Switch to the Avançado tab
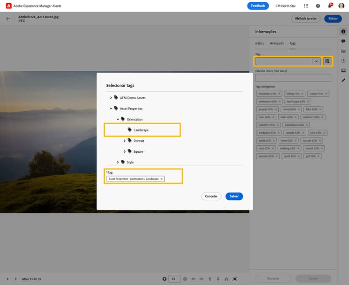This screenshot has height=285, width=349. [277, 43]
